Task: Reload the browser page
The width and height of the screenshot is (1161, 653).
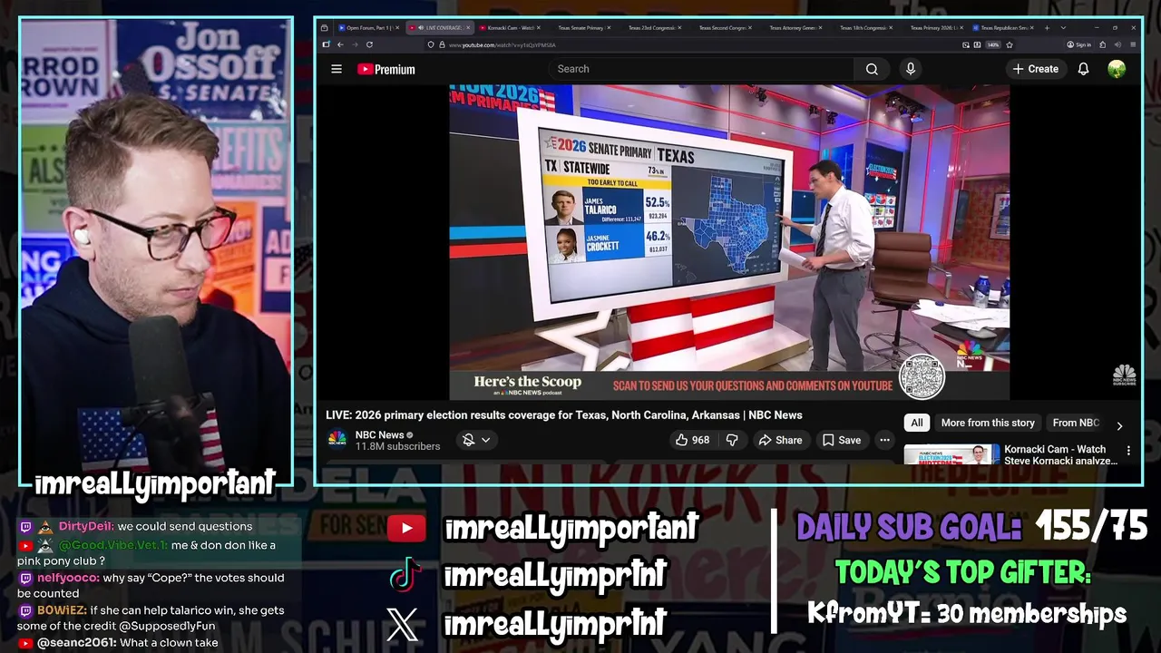Action: [x=369, y=44]
